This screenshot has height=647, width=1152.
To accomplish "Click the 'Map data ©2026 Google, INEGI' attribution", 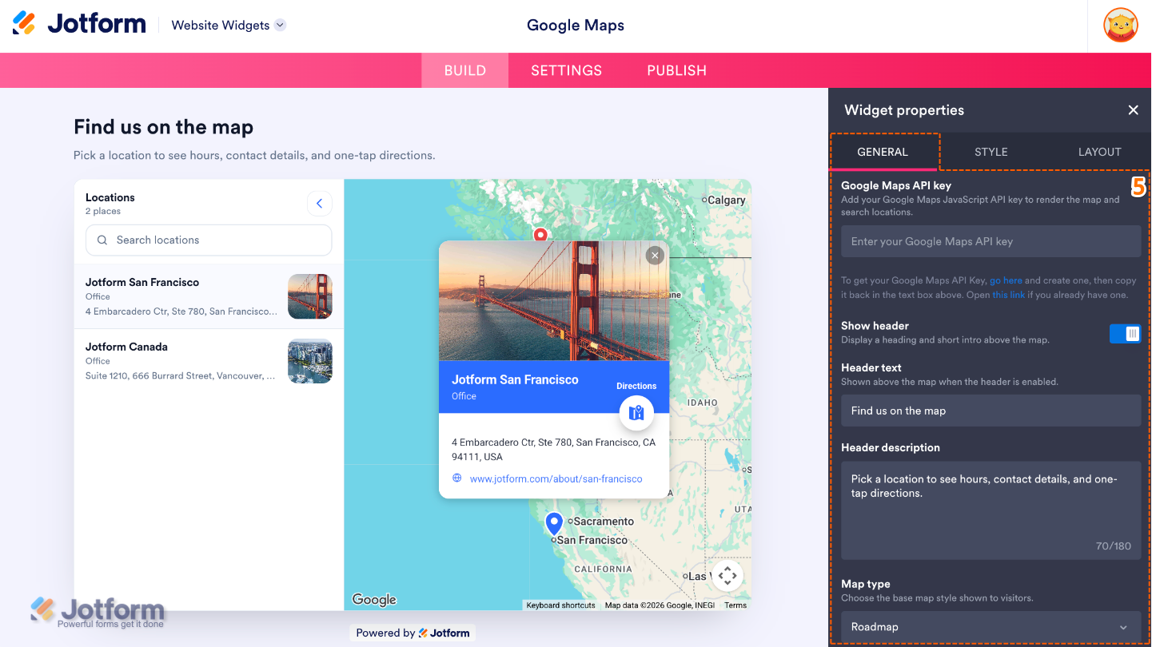I will click(x=660, y=605).
